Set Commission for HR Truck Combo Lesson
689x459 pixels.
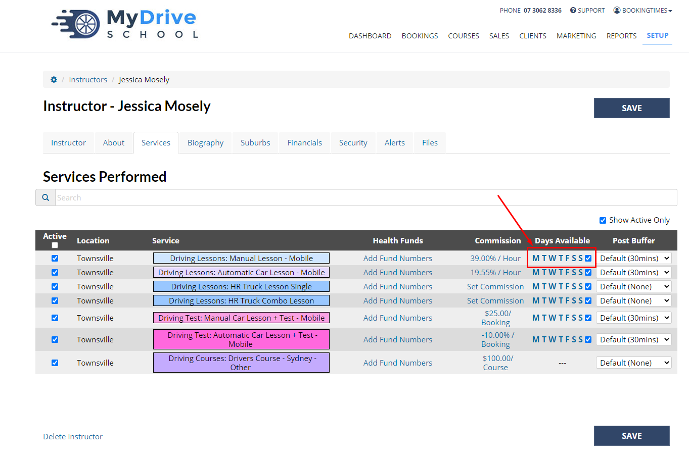[x=495, y=300]
